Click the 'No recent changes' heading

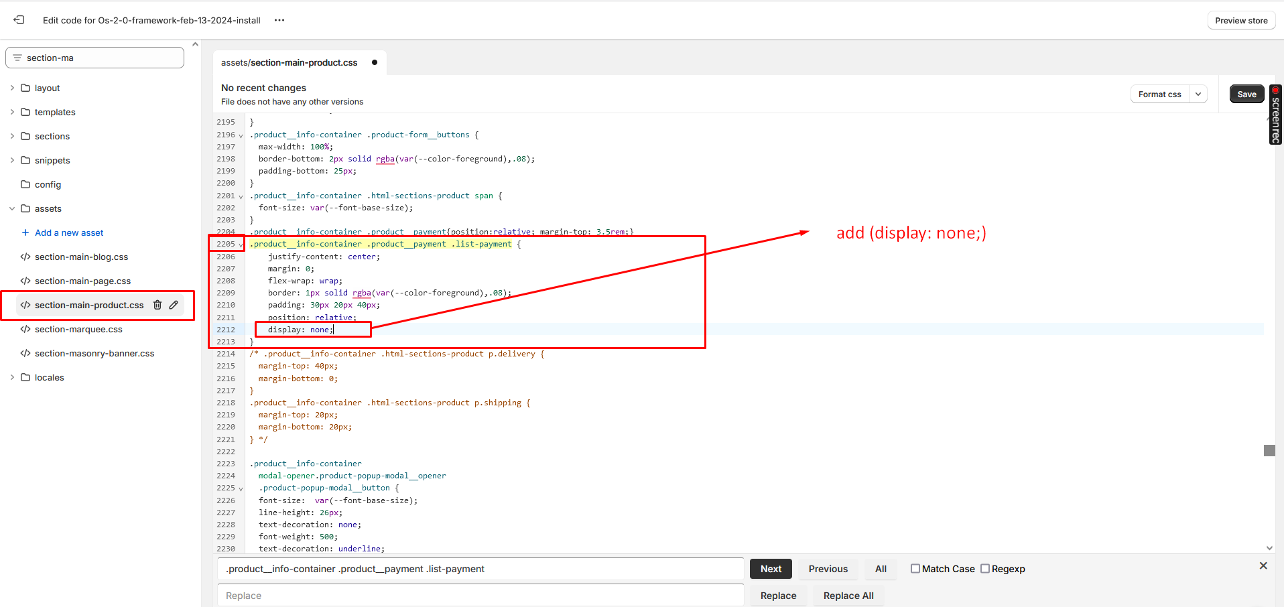[263, 88]
